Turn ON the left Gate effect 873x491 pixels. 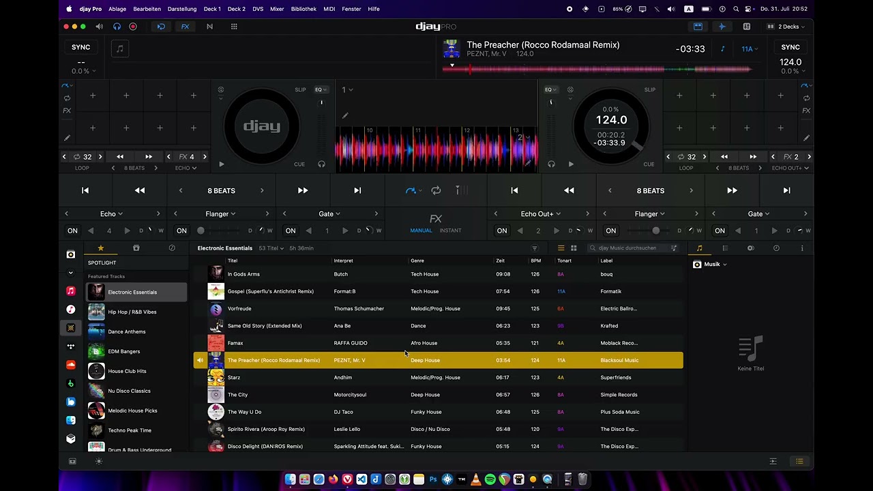click(x=291, y=231)
